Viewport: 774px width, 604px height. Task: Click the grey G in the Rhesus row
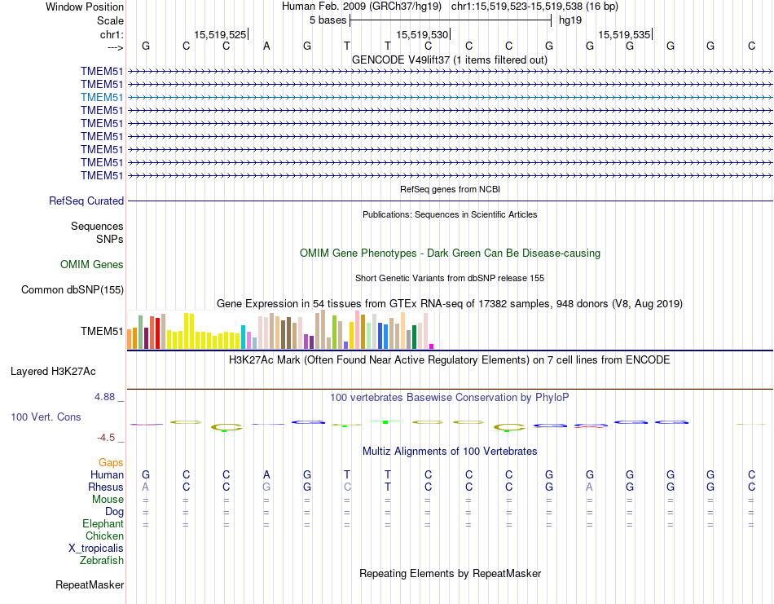pos(266,487)
